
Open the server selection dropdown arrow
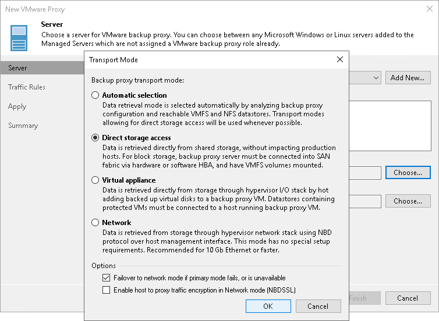point(376,78)
